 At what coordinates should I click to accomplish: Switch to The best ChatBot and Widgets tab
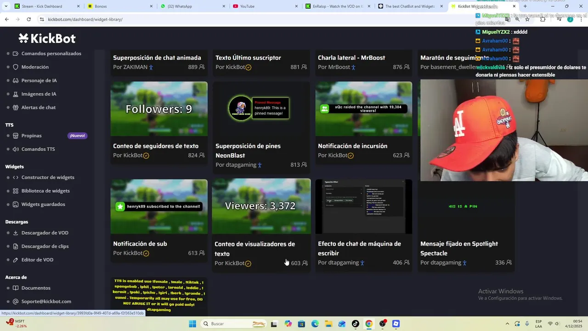click(410, 6)
